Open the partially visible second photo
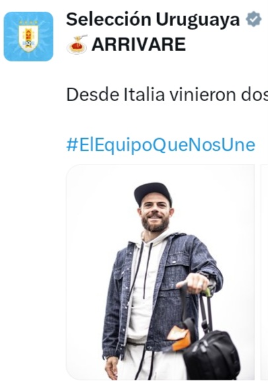 264,272
